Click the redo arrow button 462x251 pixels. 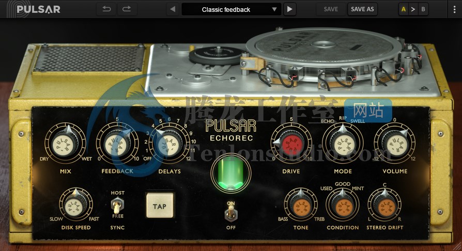coord(127,9)
